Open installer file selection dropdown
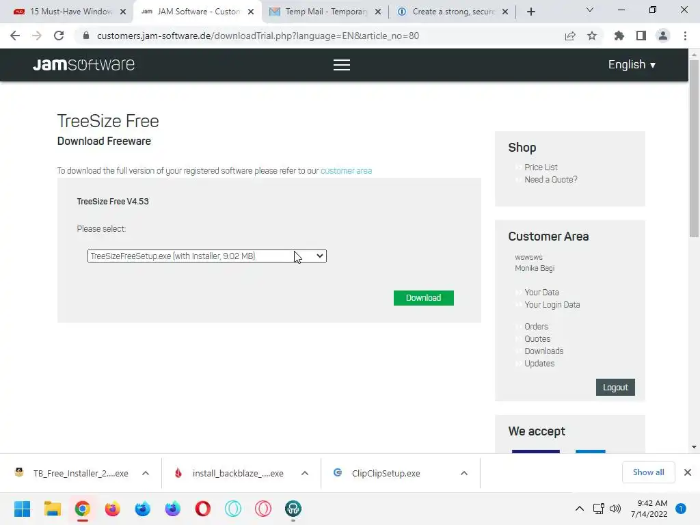Viewport: 700px width, 525px height. (206, 256)
